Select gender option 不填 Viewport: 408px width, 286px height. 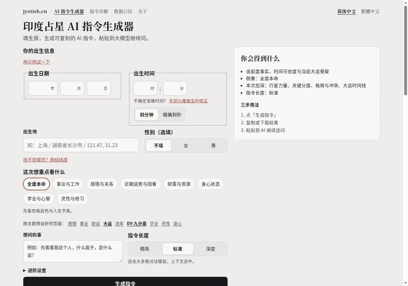[x=158, y=146]
